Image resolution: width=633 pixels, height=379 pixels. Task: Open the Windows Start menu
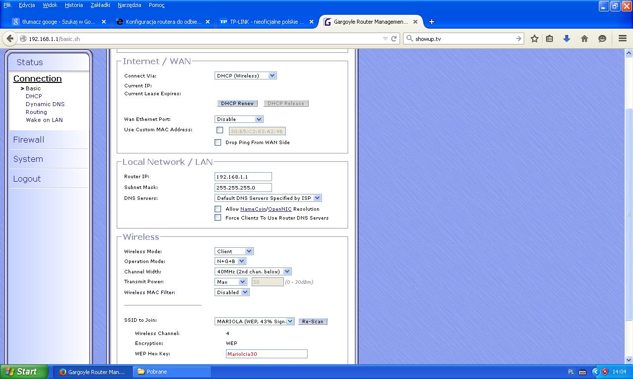[x=24, y=372]
